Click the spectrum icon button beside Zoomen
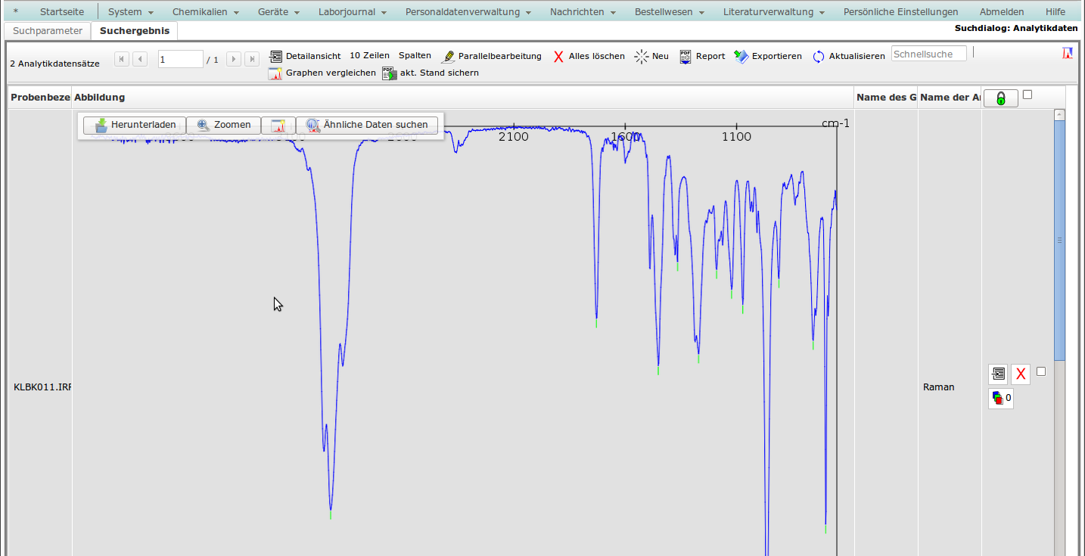The height and width of the screenshot is (556, 1085). pyautogui.click(x=278, y=126)
